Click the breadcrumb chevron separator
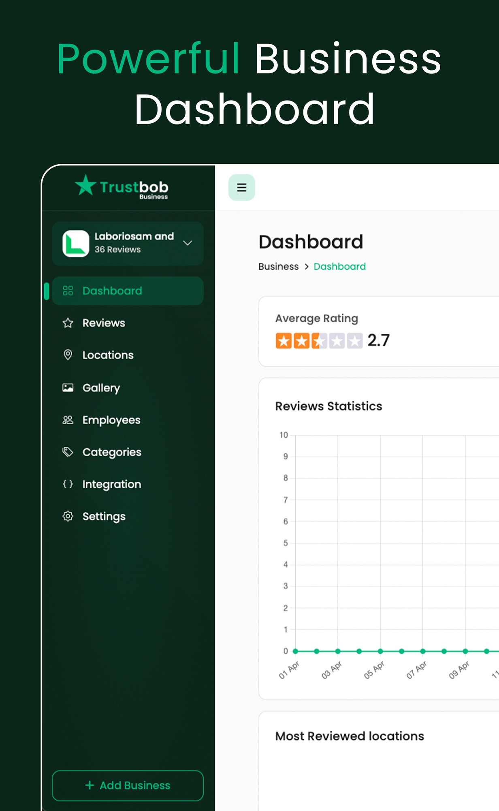Screen dimensions: 499x811 (x=307, y=266)
